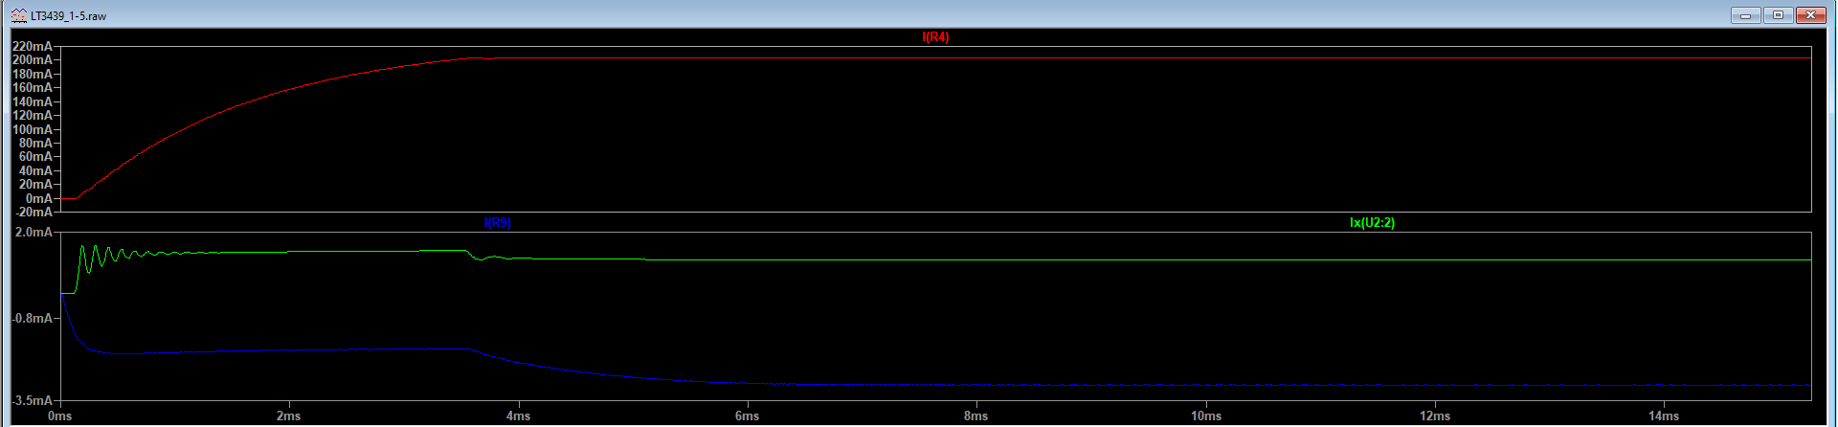Click the 4ms time axis label
The width and height of the screenshot is (1838, 427).
tap(518, 416)
